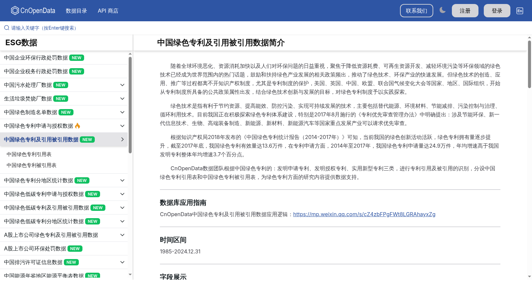Expand 中国绿色低碳专利及引用被引用数据 chevron

click(x=122, y=208)
